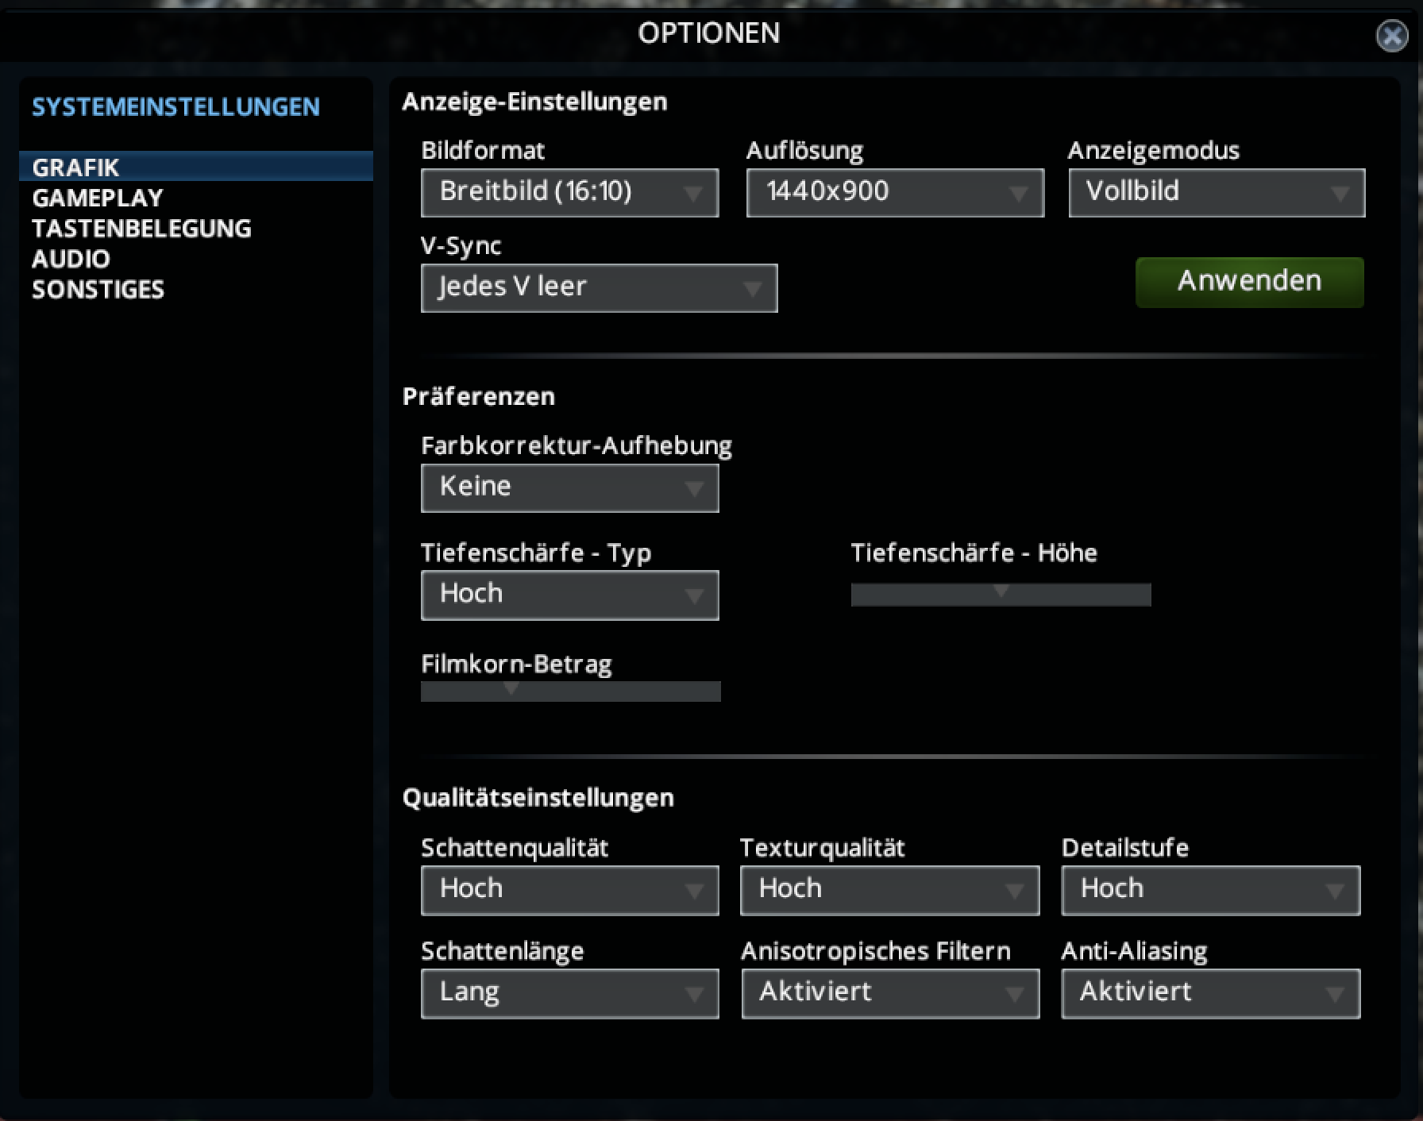The image size is (1423, 1121).
Task: Adjust the Tiefenschärfe - Höhe slider
Action: [x=1001, y=595]
